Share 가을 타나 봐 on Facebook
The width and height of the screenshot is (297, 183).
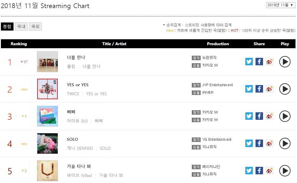coord(259,171)
